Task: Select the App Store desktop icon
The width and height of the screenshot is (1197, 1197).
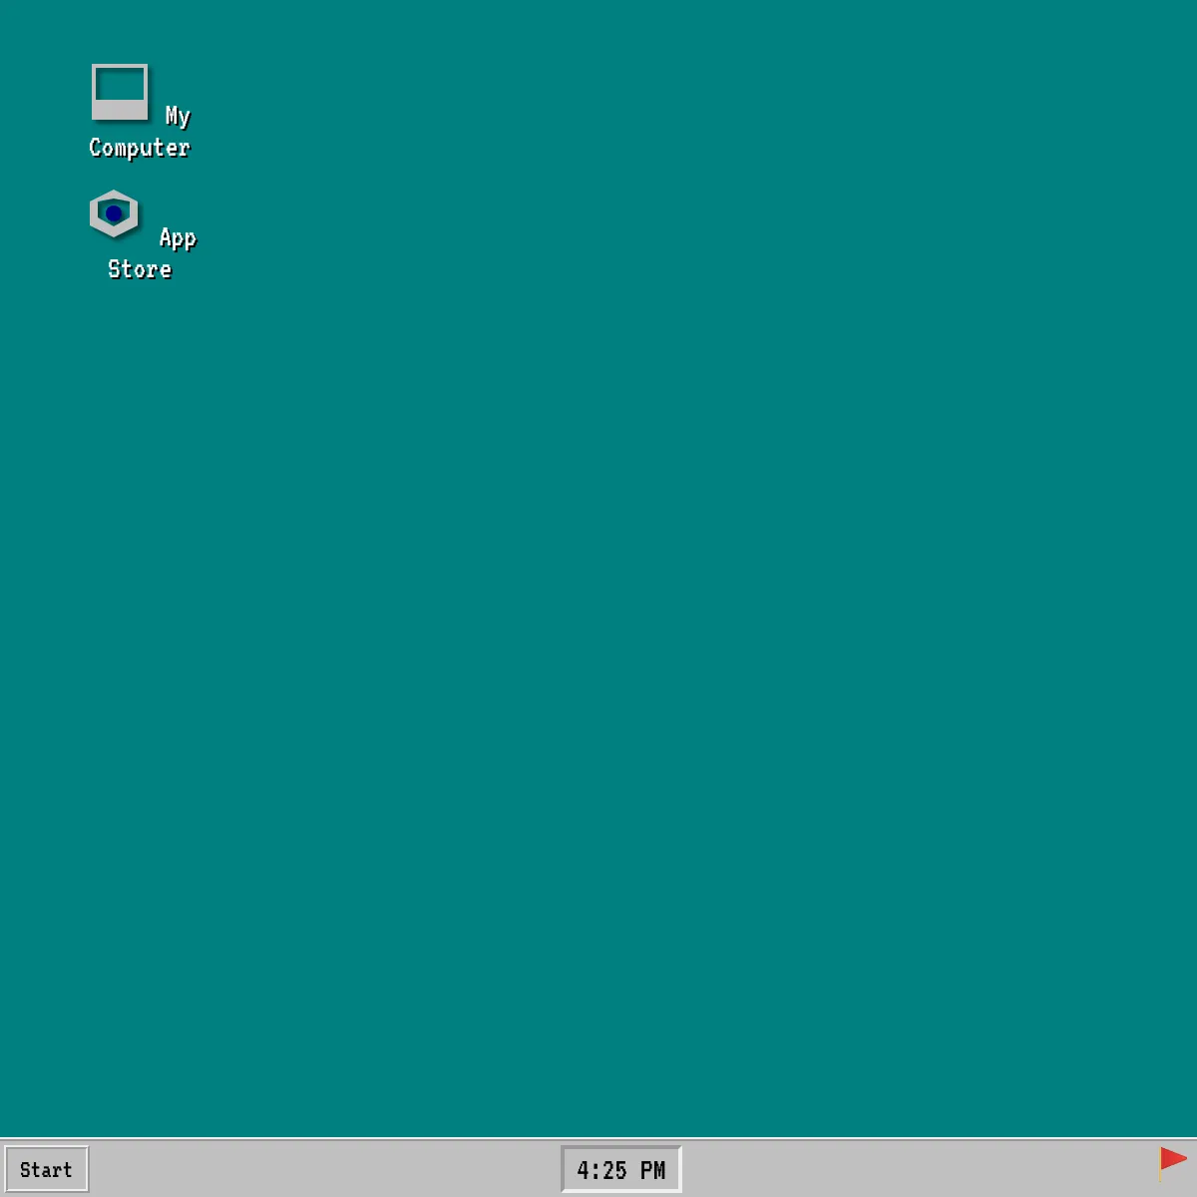Action: 114,213
